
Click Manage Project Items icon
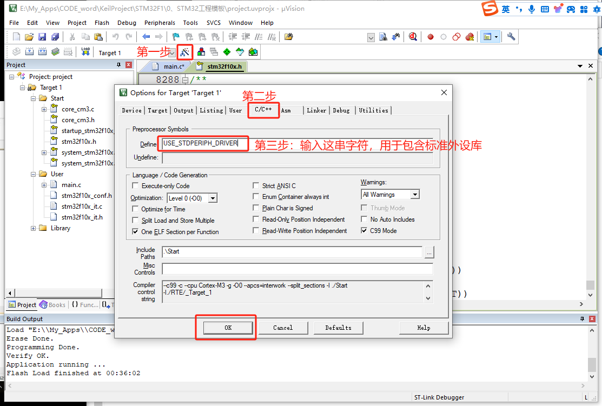pyautogui.click(x=201, y=52)
